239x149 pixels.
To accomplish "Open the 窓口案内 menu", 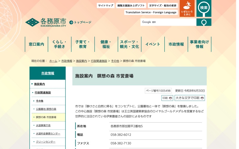I will click(x=36, y=44).
